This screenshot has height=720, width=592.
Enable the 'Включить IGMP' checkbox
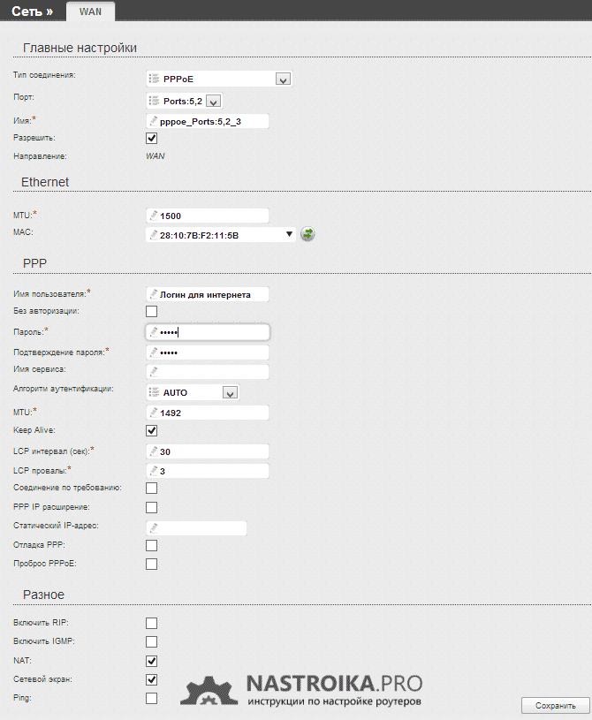coord(151,642)
